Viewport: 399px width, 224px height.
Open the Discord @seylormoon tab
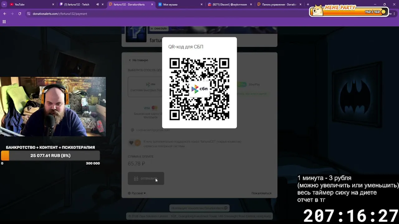tap(230, 4)
